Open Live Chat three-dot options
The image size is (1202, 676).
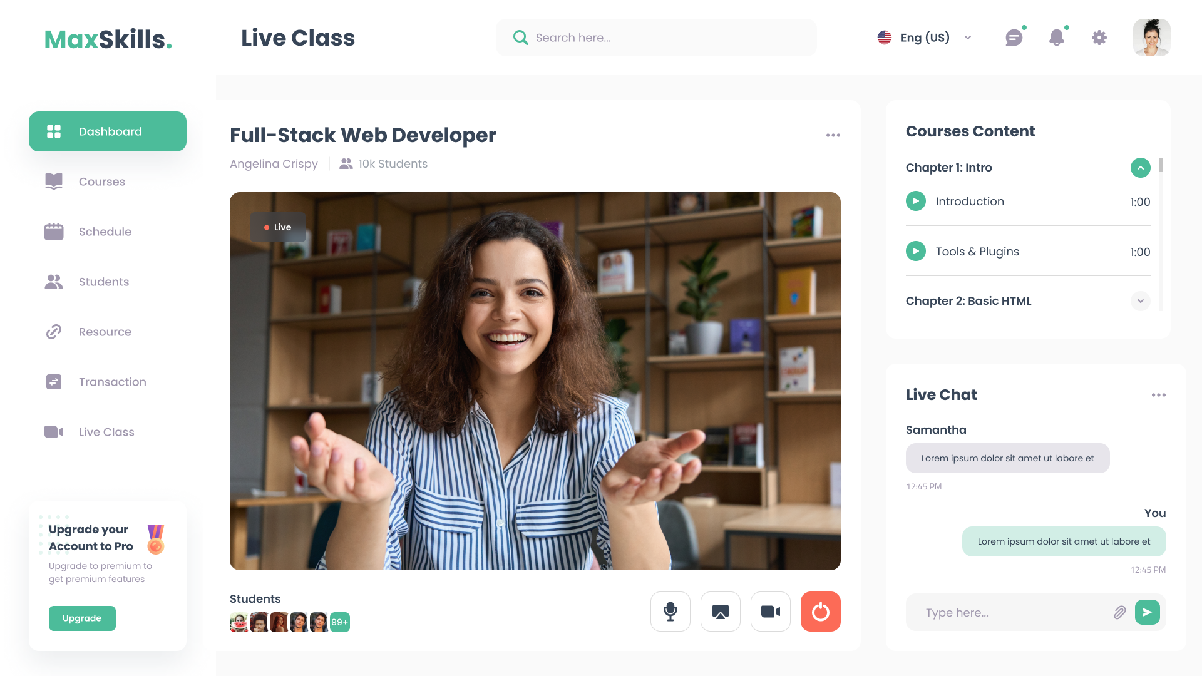[x=1158, y=395]
